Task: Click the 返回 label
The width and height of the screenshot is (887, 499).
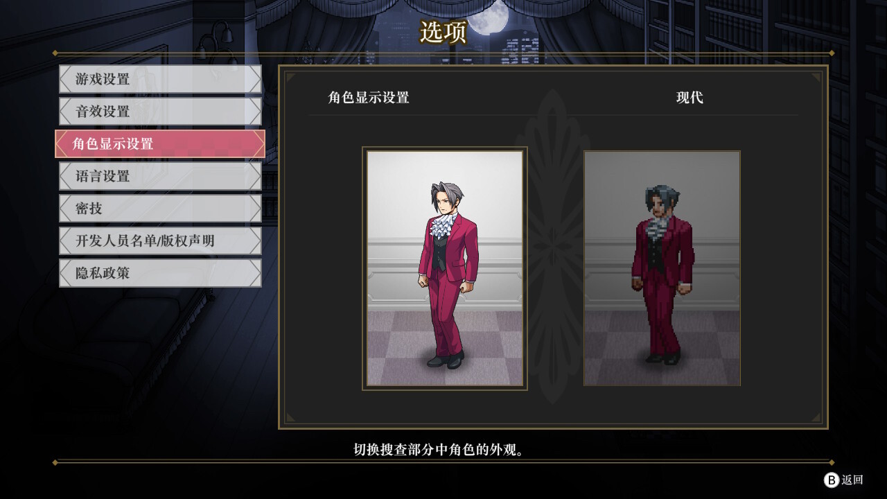Action: tap(852, 480)
